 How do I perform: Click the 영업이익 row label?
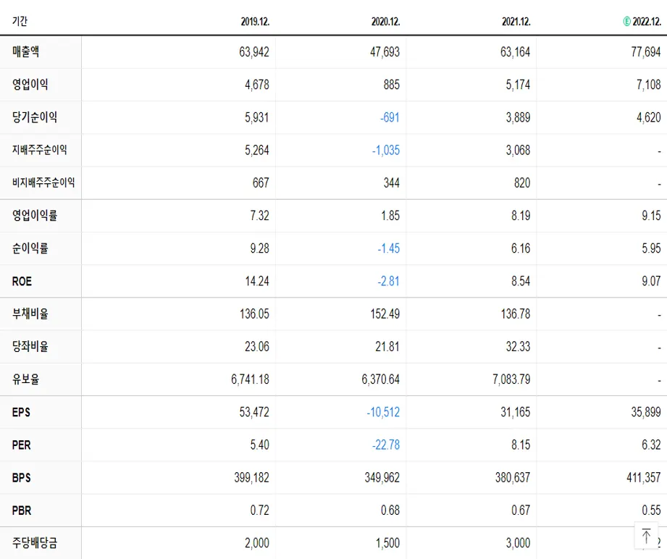point(30,84)
